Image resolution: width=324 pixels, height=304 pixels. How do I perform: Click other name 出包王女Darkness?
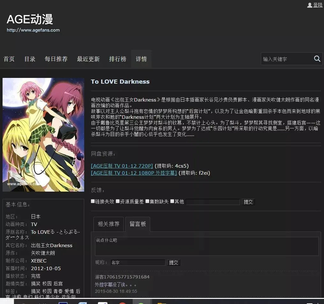click(52, 246)
